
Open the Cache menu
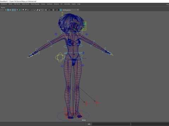pos(74,4)
